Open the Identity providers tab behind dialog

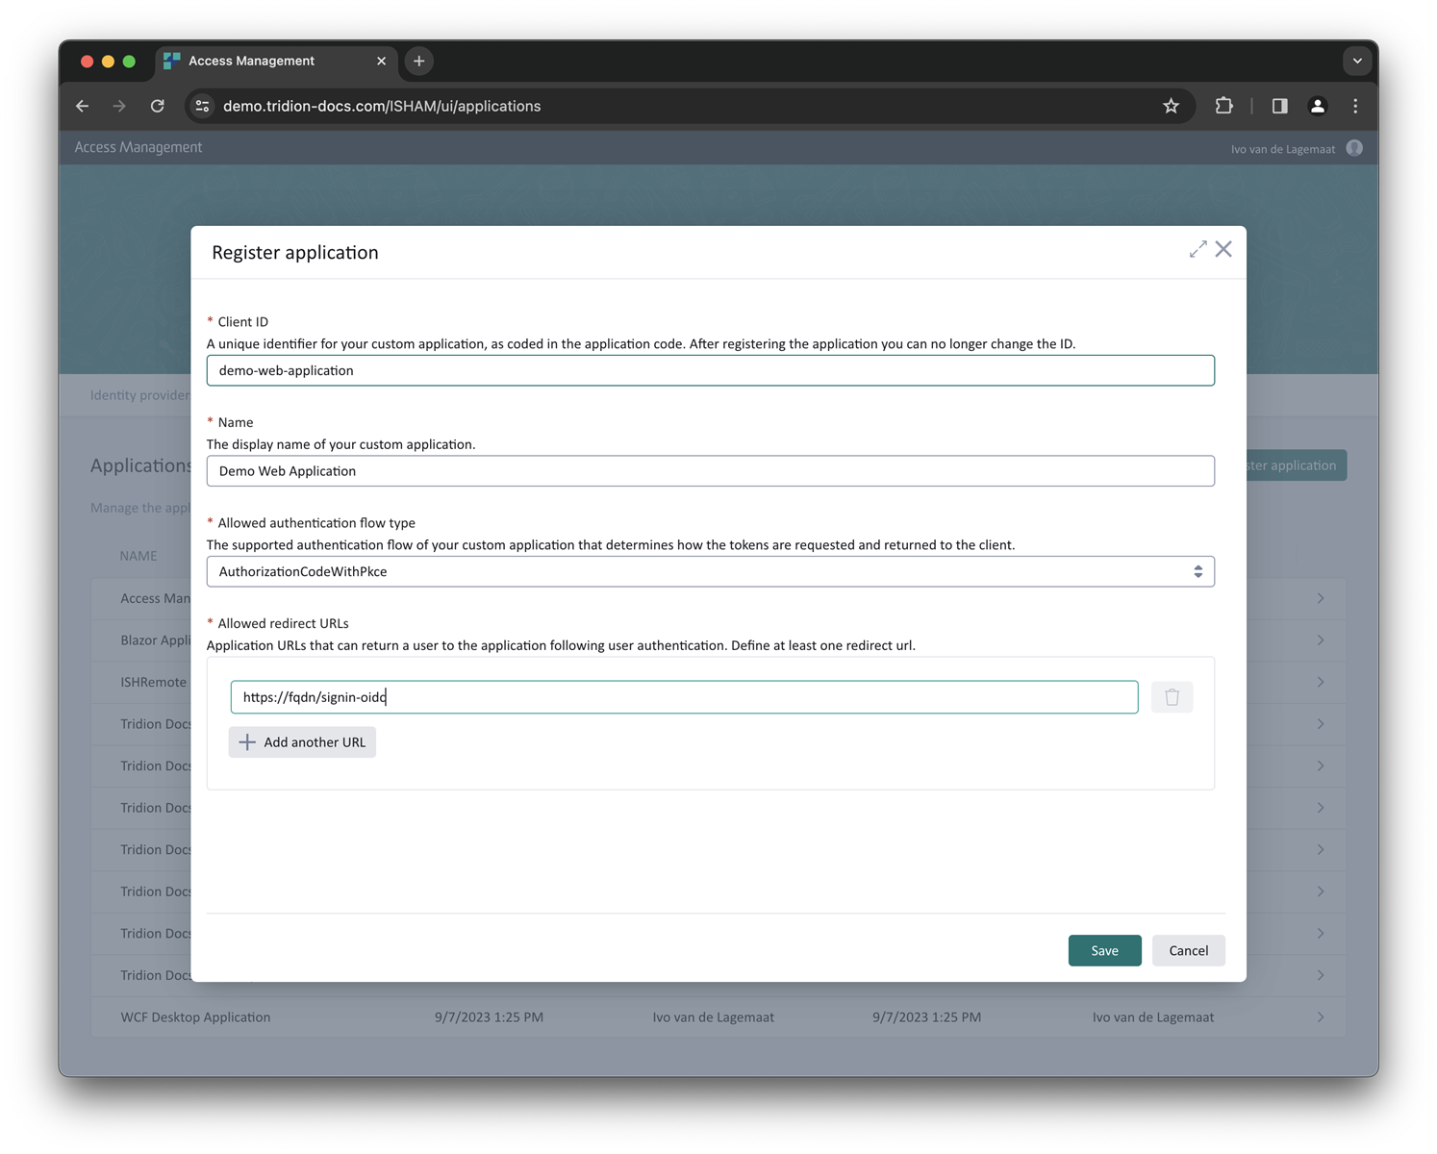pos(139,395)
